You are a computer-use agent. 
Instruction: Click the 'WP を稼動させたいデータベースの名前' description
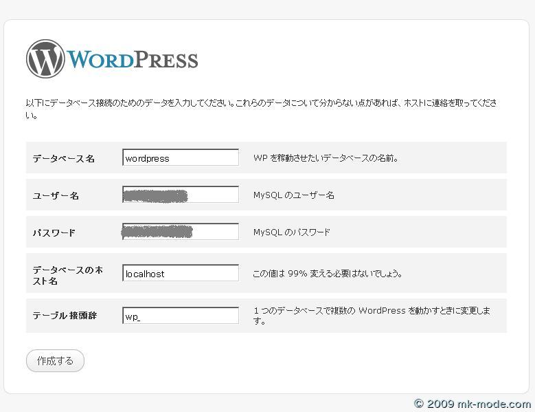pyautogui.click(x=326, y=158)
